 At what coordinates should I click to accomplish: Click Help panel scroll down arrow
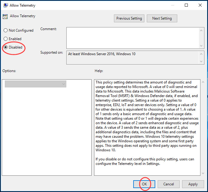pos(203,173)
